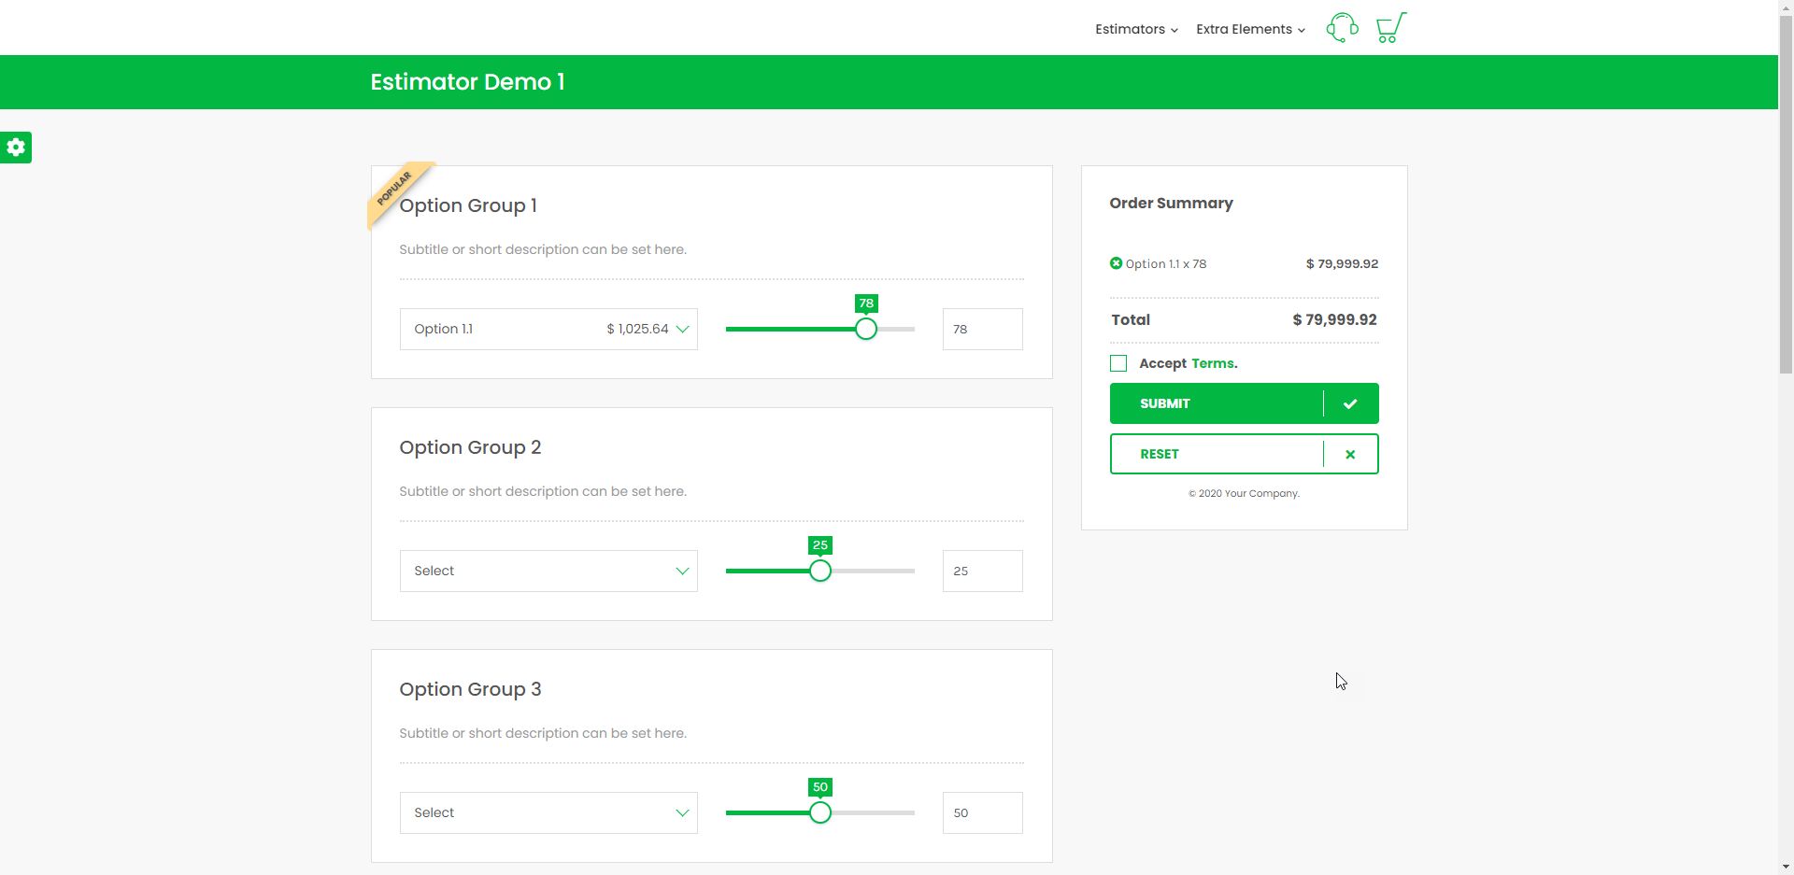
Task: Open the shopping cart icon
Action: pyautogui.click(x=1390, y=28)
